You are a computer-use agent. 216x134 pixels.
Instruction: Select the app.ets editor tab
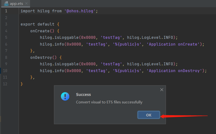click(17, 3)
